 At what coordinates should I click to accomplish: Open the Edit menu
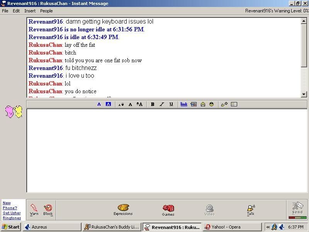16,11
